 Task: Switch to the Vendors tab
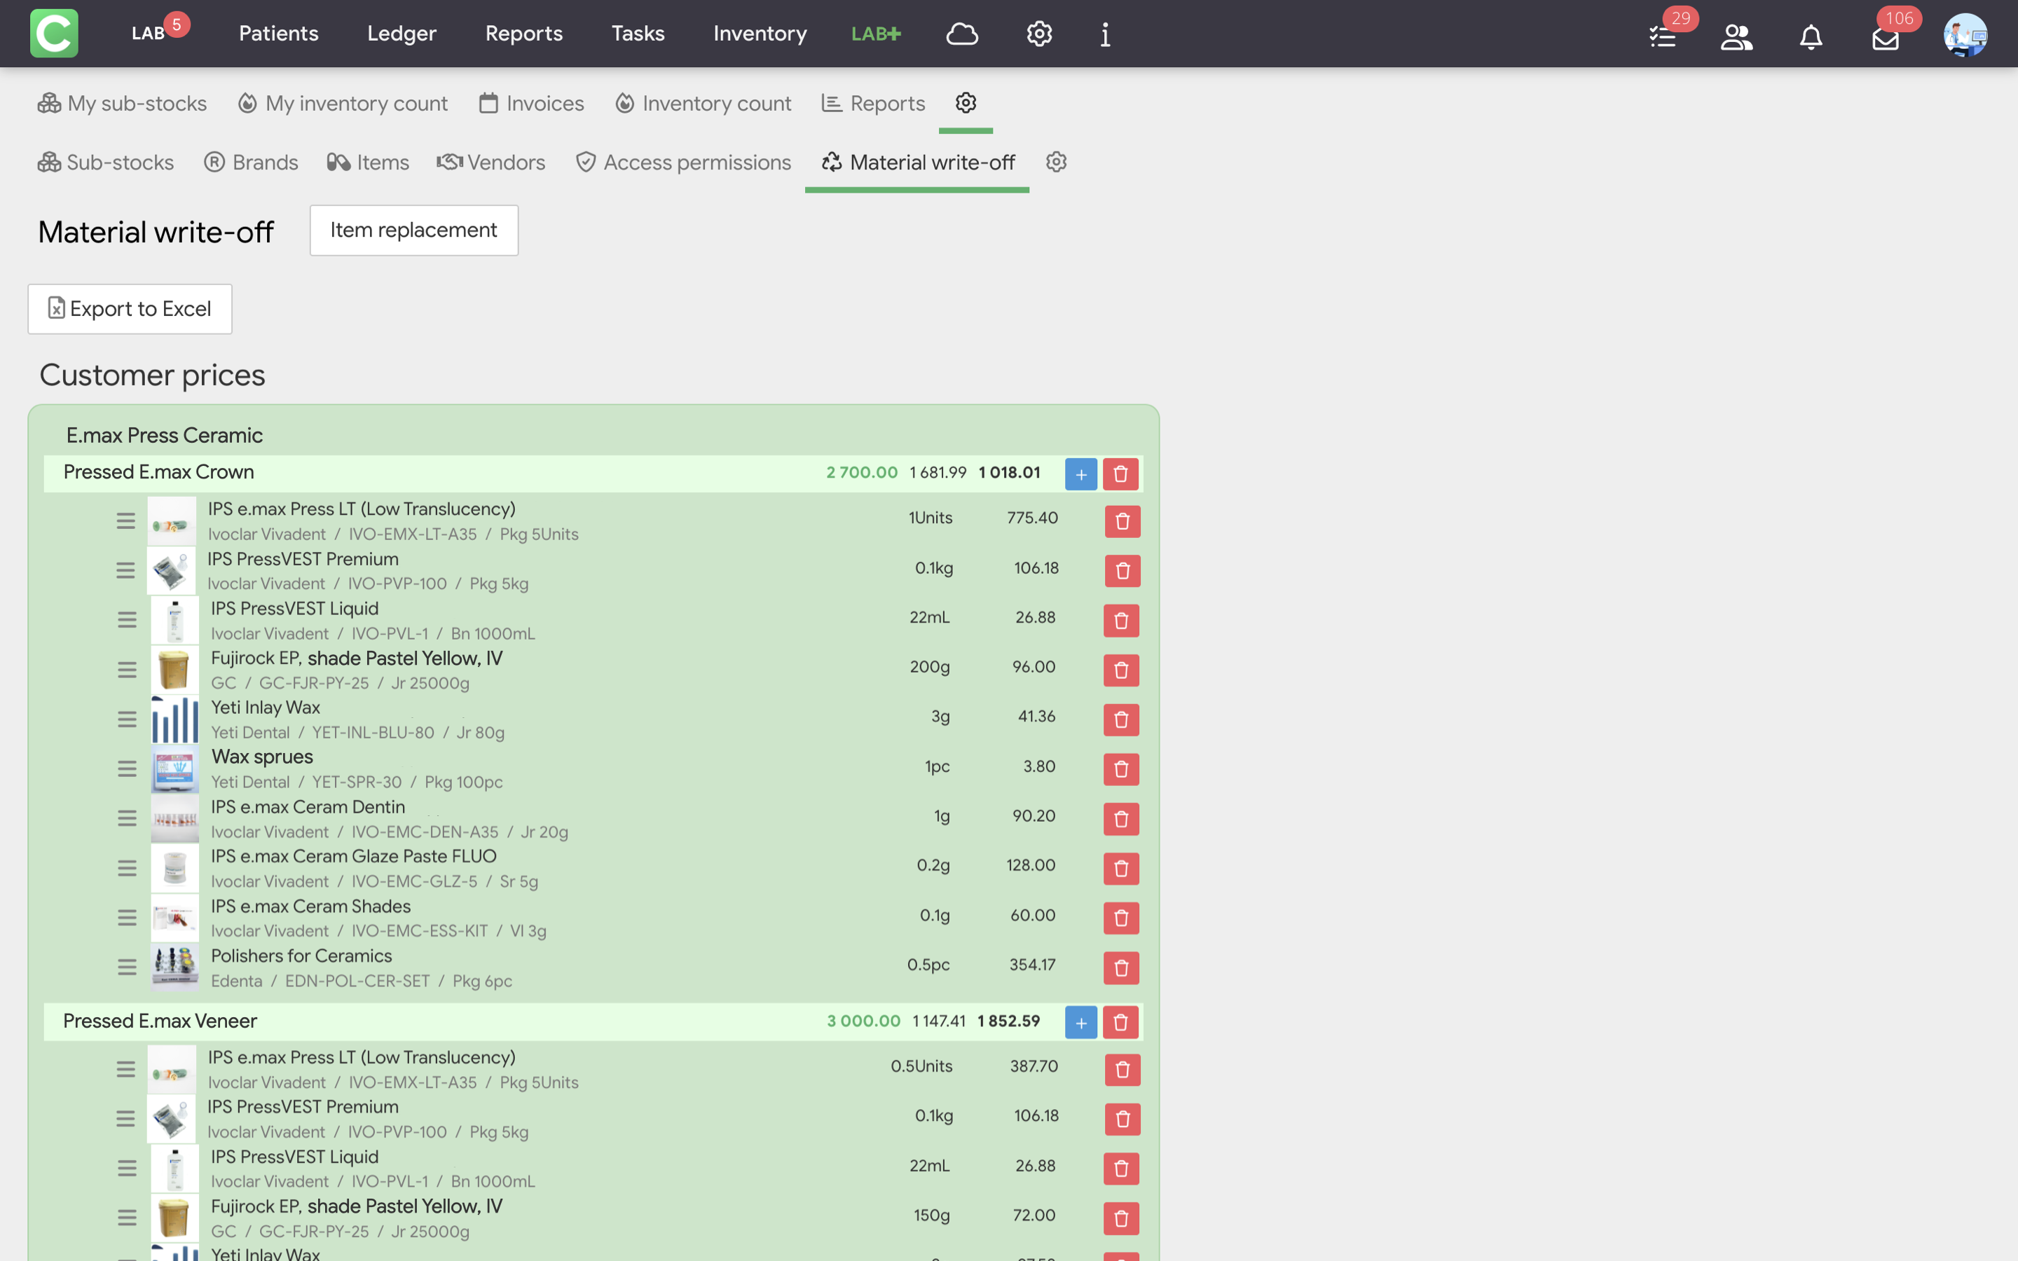pos(491,163)
